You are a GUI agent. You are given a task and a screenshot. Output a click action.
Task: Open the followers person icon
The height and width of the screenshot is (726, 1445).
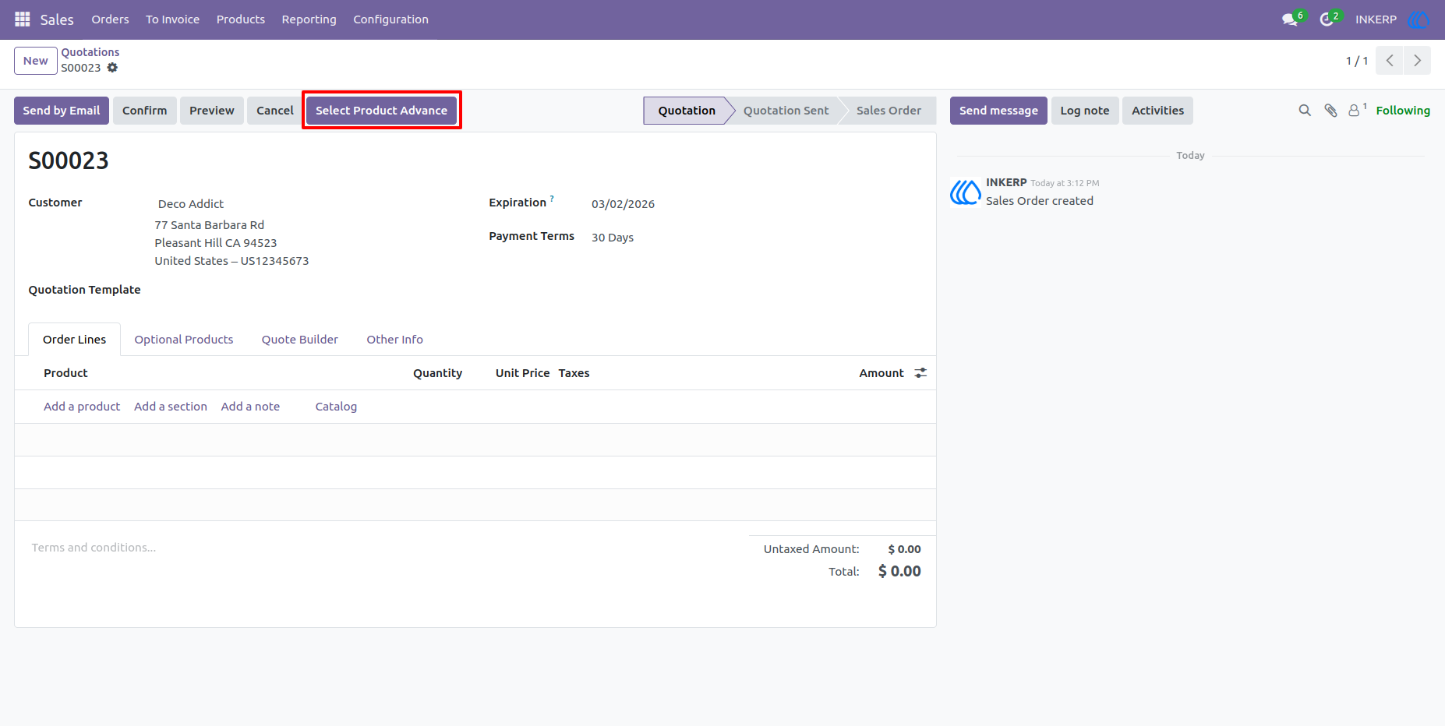[1355, 111]
